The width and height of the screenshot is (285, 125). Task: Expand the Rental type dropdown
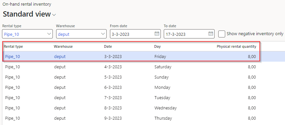coord(49,34)
